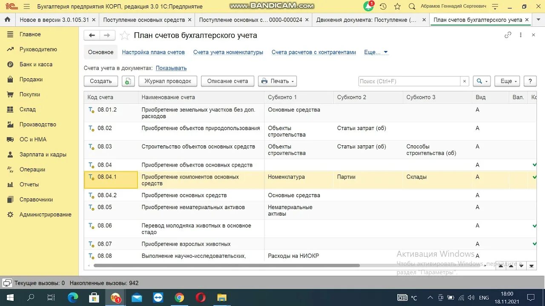Viewport: 545px width, 306px height.
Task: Switch to Движения документа tab
Action: (x=367, y=20)
